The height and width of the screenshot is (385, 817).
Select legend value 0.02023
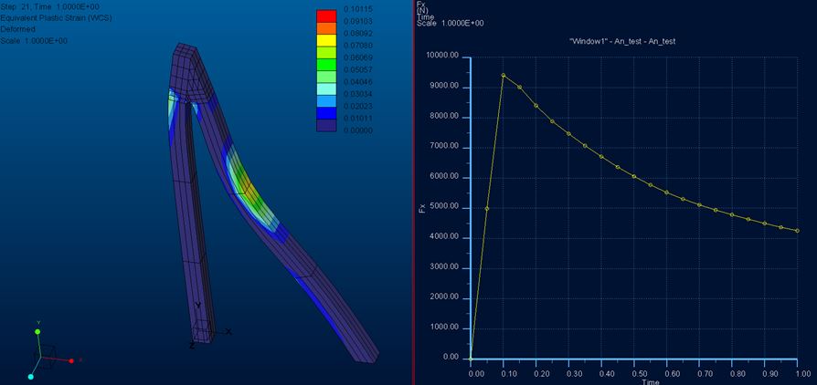point(358,106)
